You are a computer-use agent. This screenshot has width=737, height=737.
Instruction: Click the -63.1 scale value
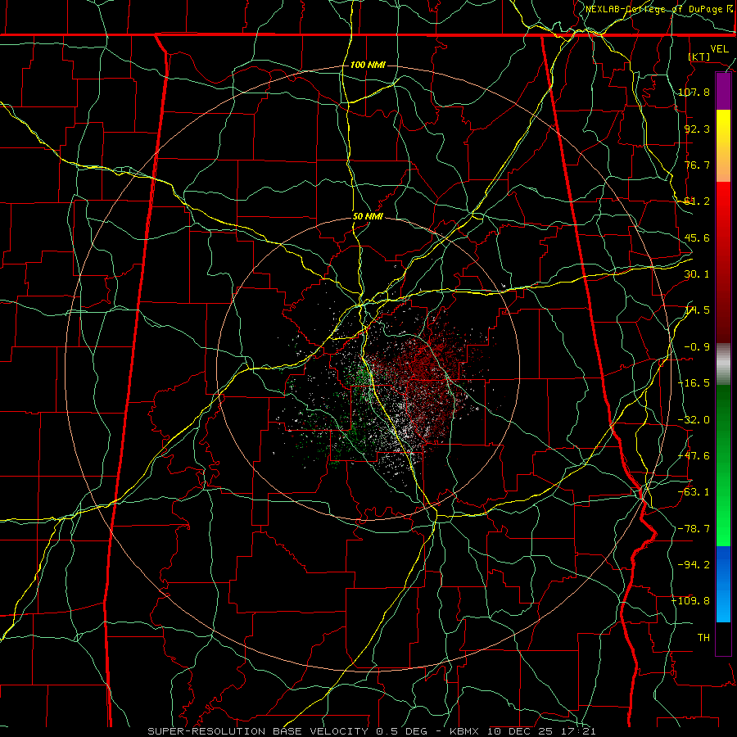pyautogui.click(x=694, y=492)
